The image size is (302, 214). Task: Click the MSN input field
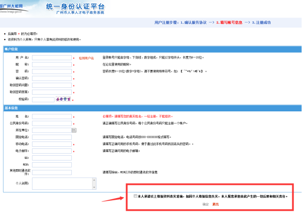pos(52,165)
